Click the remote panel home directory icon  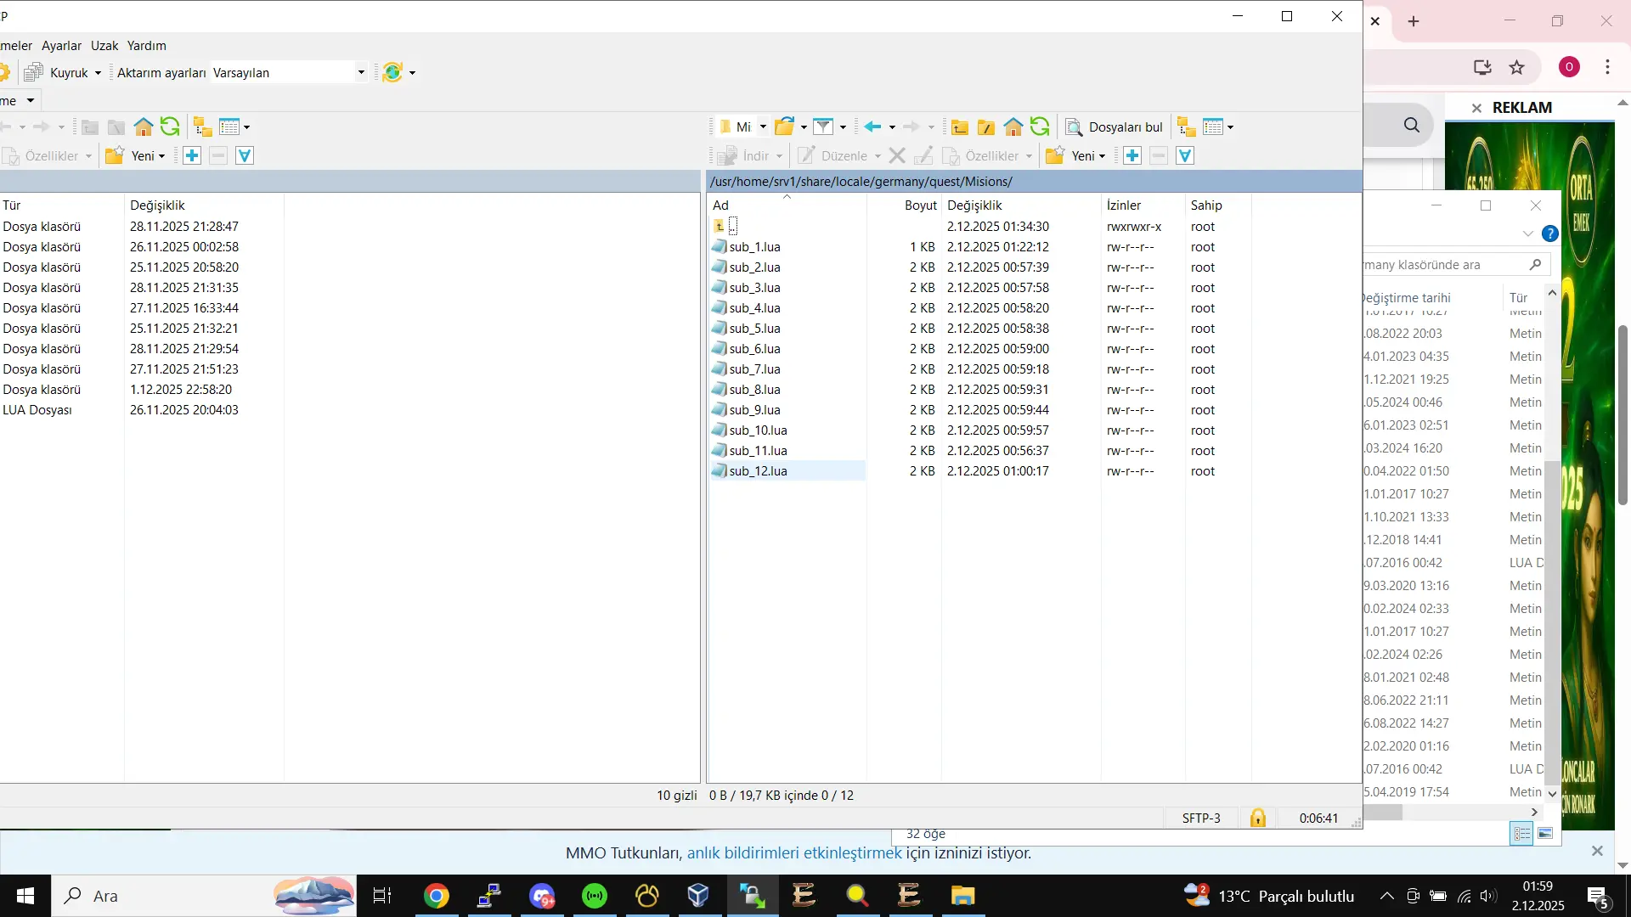[1013, 127]
